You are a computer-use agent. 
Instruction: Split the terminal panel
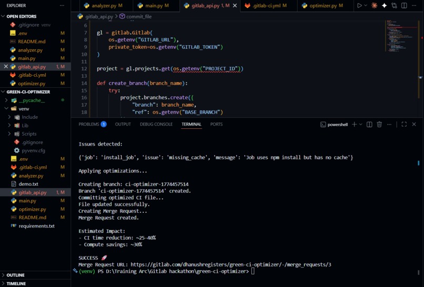pyautogui.click(x=369, y=124)
